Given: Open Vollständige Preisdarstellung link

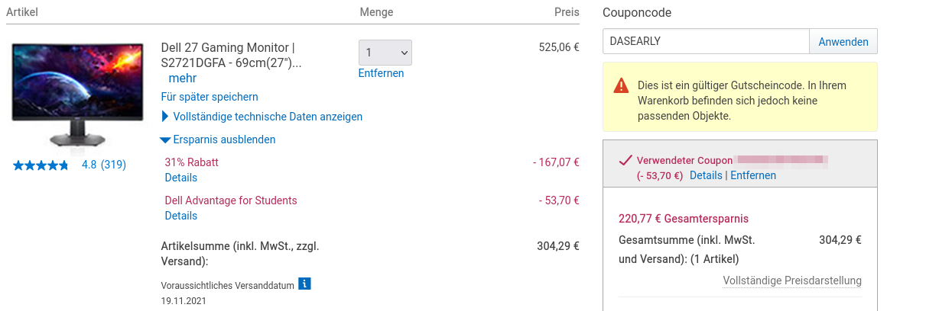Looking at the screenshot, I should pos(792,281).
